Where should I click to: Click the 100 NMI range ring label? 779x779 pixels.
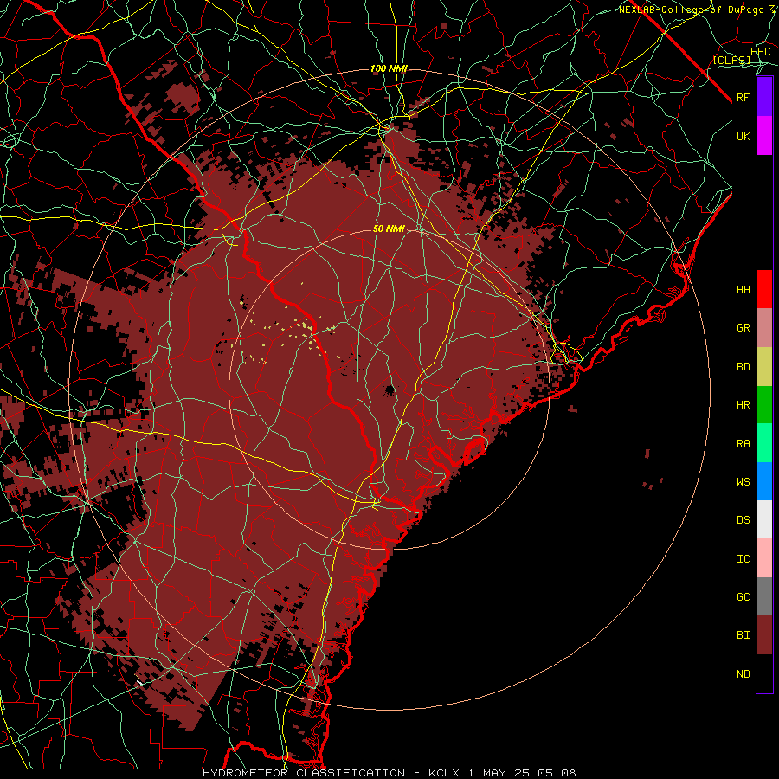click(389, 68)
